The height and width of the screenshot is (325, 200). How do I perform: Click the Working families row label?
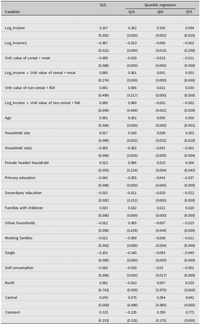tap(19, 238)
